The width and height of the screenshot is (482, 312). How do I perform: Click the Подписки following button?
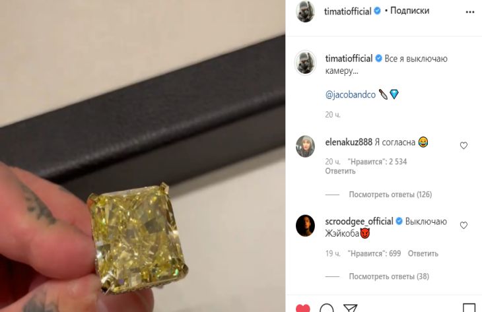(x=409, y=11)
